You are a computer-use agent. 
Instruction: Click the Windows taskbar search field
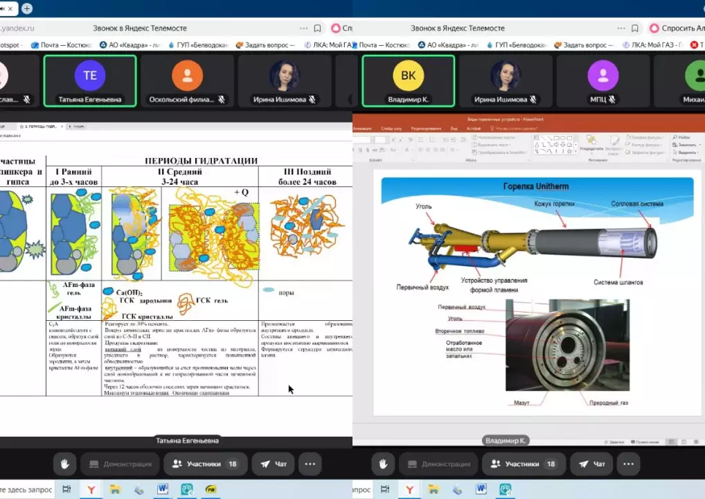[26, 489]
